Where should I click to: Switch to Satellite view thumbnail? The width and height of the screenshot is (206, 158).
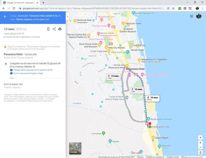tap(75, 148)
